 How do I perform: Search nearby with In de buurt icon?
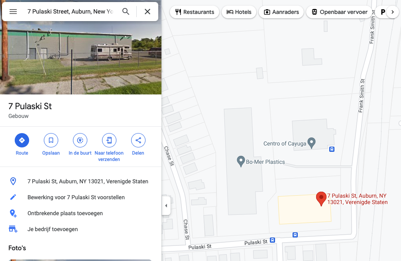80,140
